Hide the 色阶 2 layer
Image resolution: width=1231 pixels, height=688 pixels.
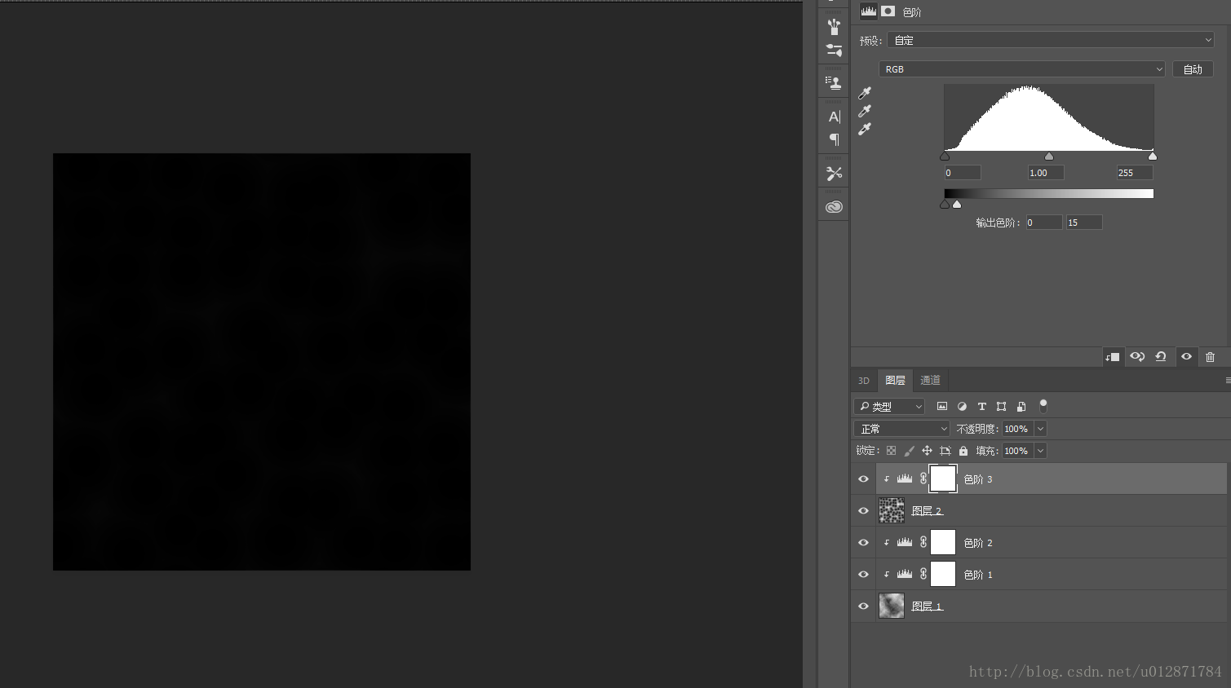pos(863,543)
